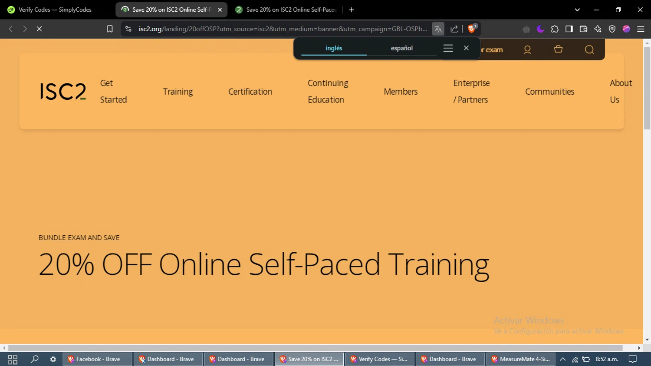Click the ISC2 logo
651x366 pixels.
(x=63, y=92)
